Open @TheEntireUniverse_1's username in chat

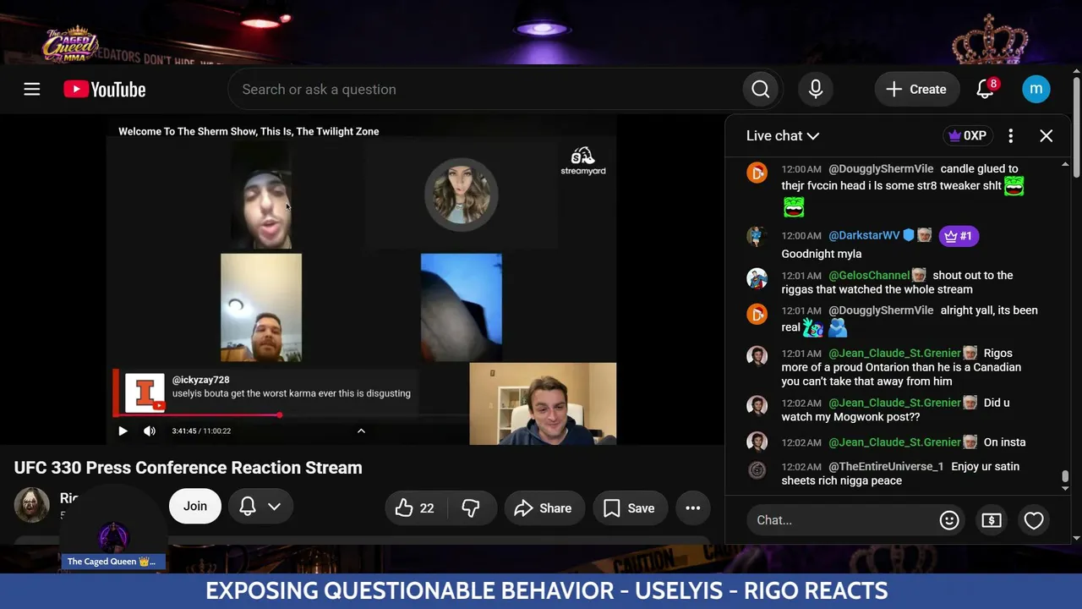click(x=886, y=466)
